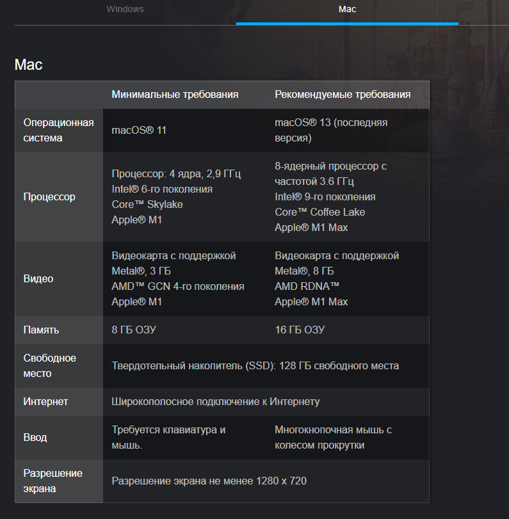This screenshot has height=519, width=509.
Task: Click 'Процессор: 4 ядра, 2,9 ГГц' text
Action: (176, 174)
